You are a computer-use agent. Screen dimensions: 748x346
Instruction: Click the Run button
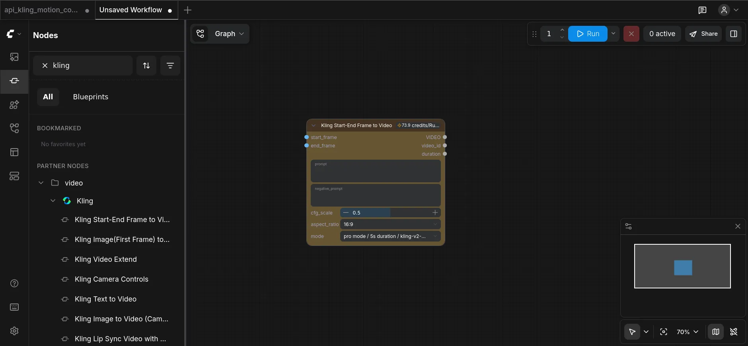[x=588, y=34]
